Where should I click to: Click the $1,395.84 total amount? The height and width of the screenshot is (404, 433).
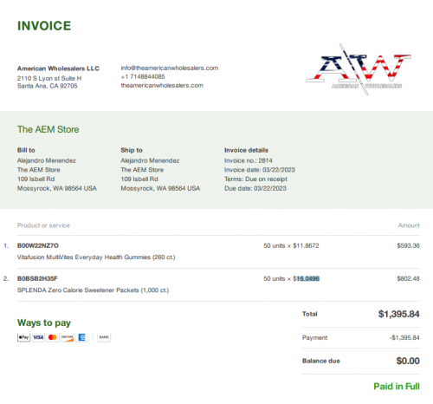(398, 314)
